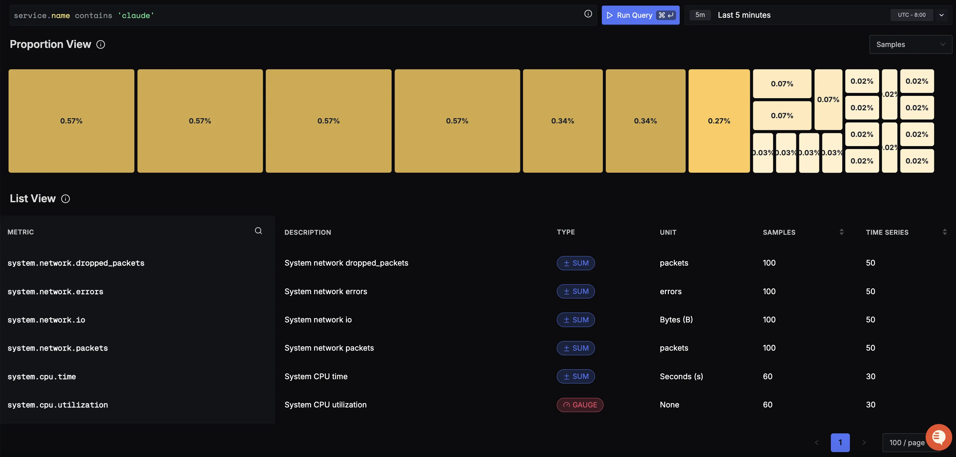Click the query bar info icon
This screenshot has height=457, width=956.
[588, 14]
